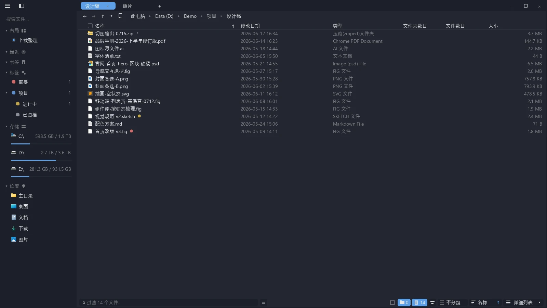Click the C:\ drive usage bar
The height and width of the screenshot is (308, 547).
pyautogui.click(x=41, y=144)
